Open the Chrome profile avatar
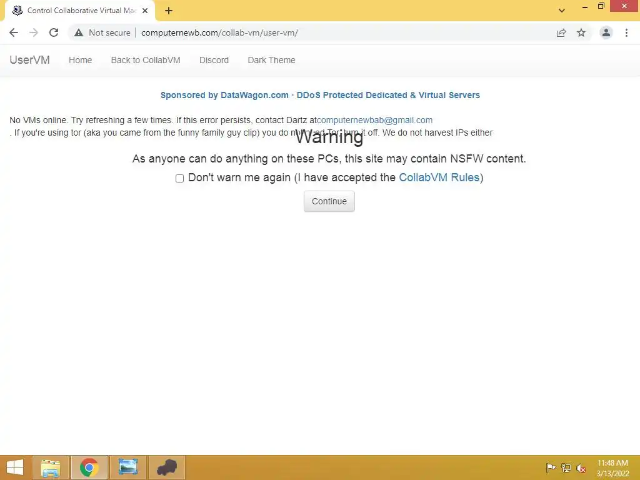640x480 pixels. point(606,32)
